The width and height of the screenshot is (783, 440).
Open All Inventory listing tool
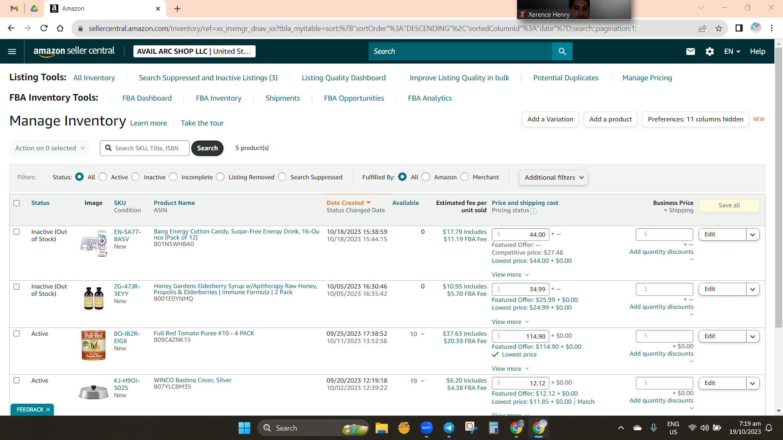tap(94, 77)
